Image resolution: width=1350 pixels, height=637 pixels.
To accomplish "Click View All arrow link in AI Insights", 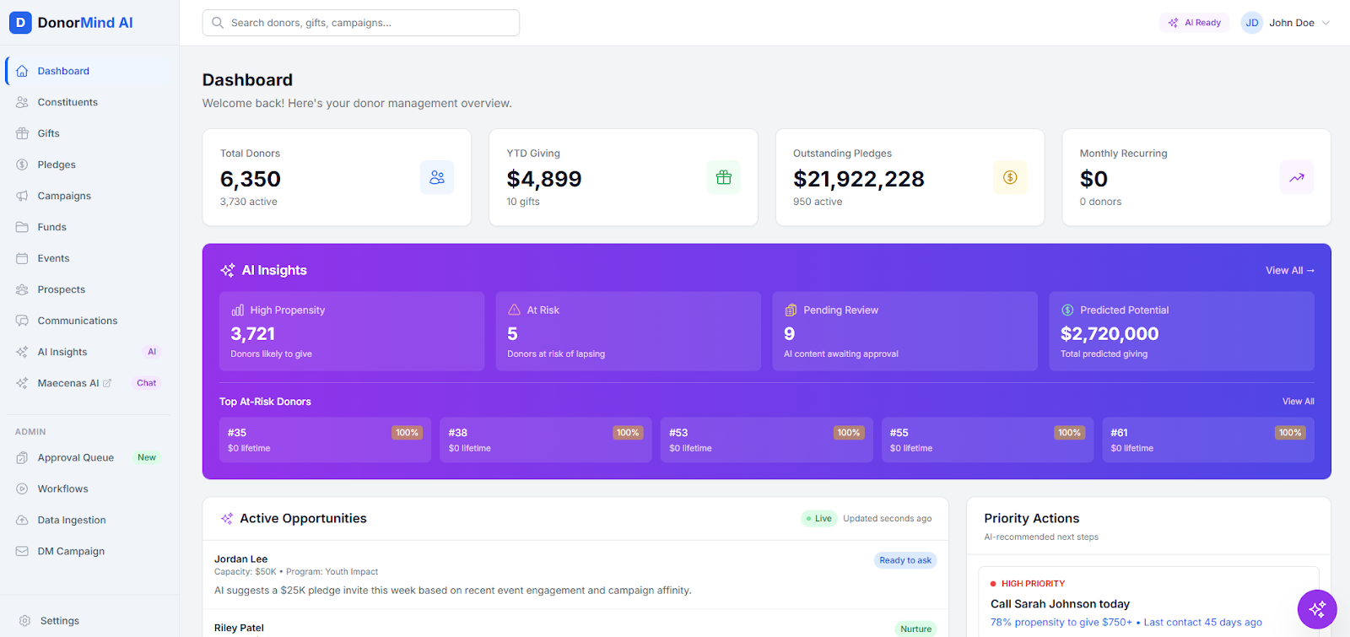I will tap(1289, 271).
